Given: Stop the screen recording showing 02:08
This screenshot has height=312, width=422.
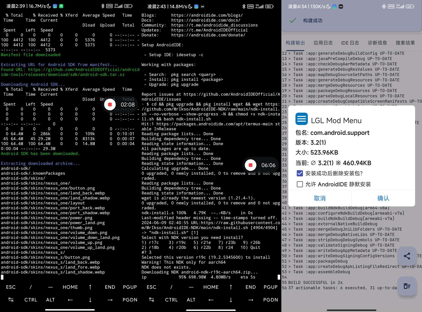Looking at the screenshot, I should (x=110, y=105).
